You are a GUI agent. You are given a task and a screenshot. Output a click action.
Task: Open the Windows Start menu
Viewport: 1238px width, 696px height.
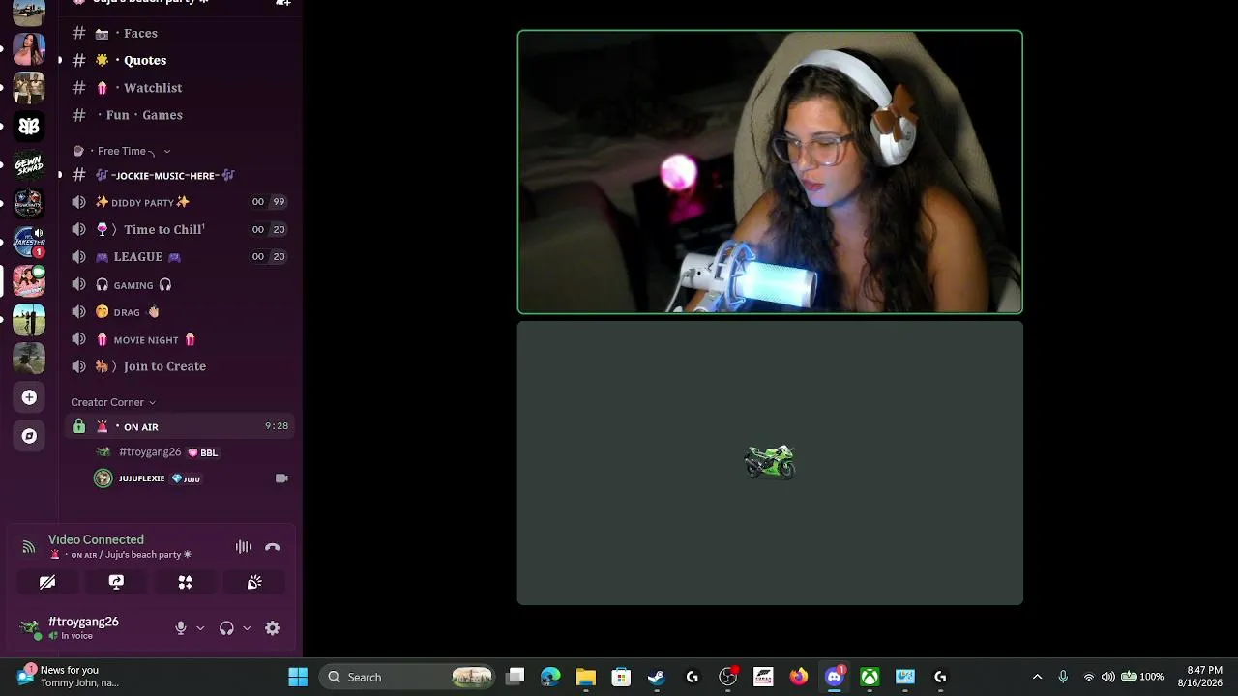[x=298, y=677]
